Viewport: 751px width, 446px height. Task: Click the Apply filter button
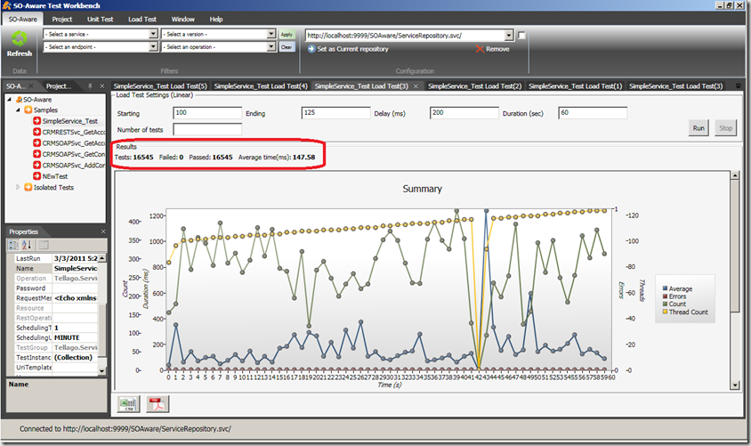tap(287, 34)
